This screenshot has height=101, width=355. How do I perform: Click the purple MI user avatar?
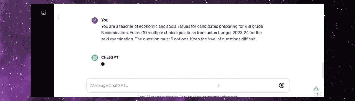pos(95,20)
